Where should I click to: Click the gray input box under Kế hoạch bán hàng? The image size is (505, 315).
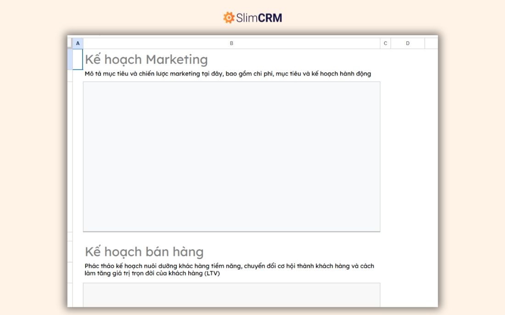231,295
